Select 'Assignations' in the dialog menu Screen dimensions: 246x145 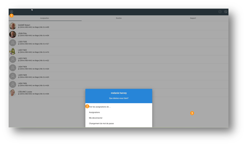(x=95, y=112)
